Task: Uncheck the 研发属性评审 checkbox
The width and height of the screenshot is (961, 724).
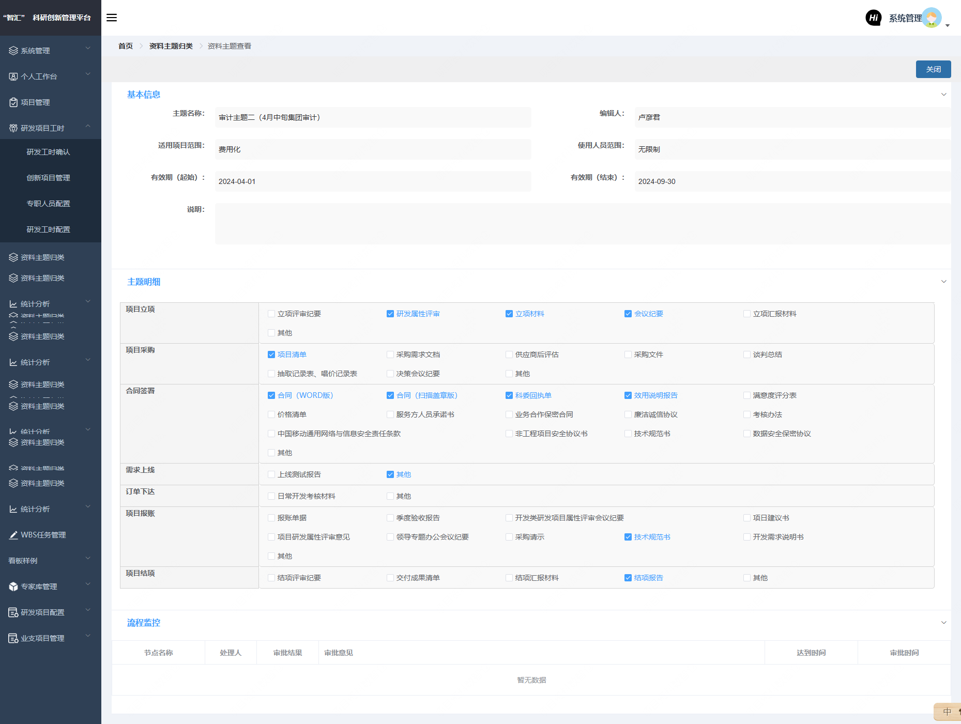Action: click(x=390, y=314)
